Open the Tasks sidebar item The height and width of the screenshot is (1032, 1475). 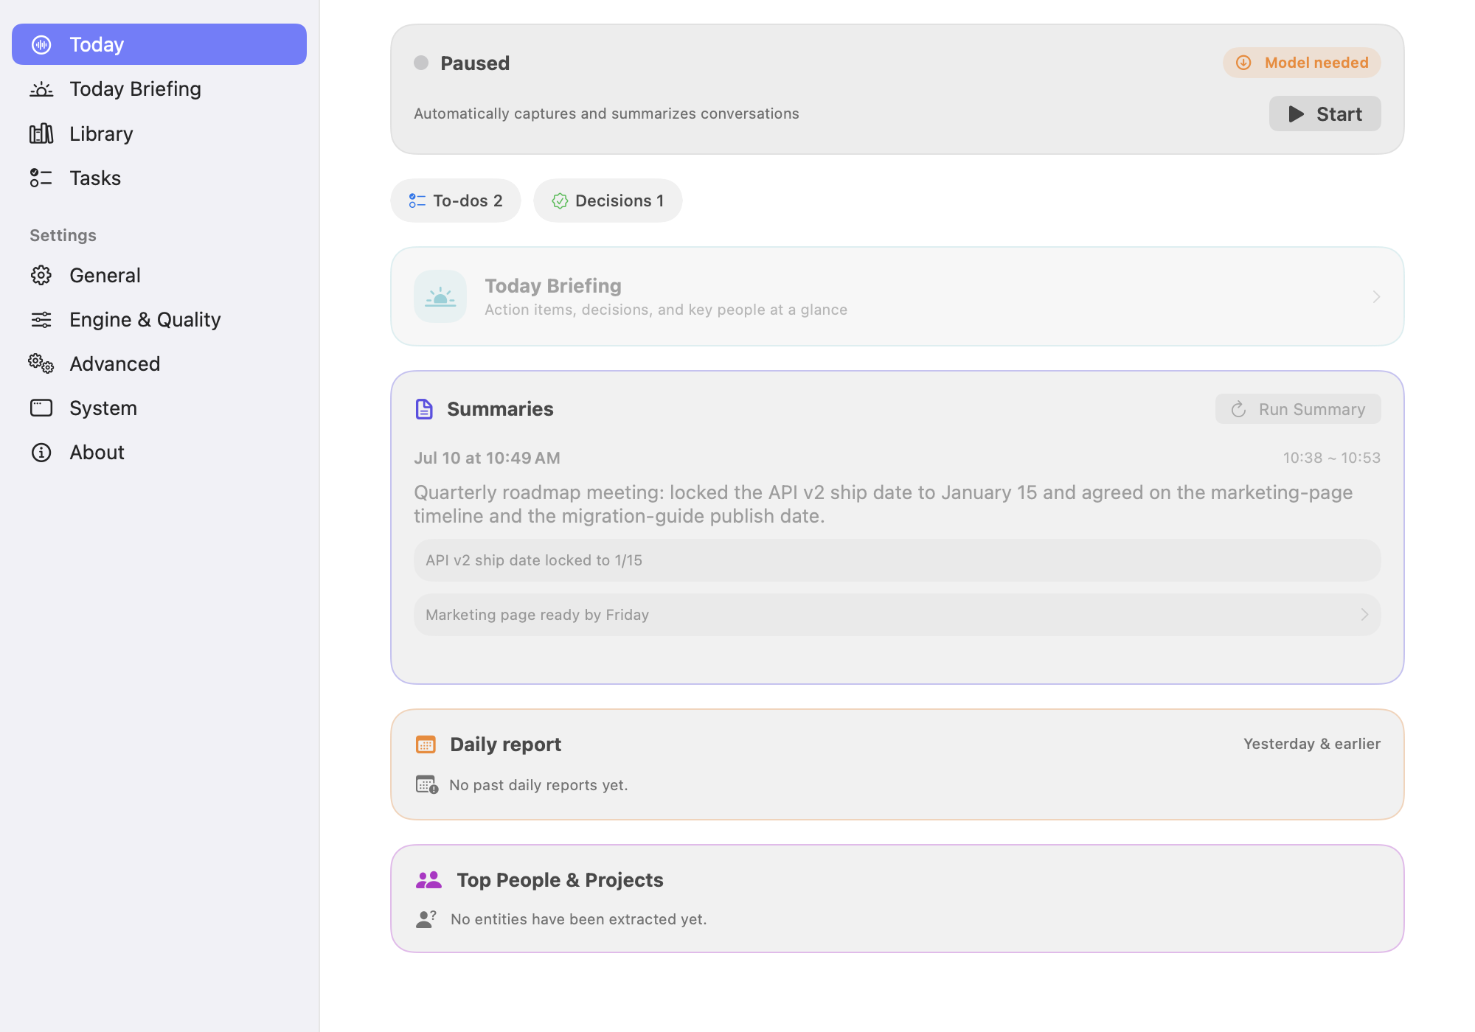tap(159, 178)
